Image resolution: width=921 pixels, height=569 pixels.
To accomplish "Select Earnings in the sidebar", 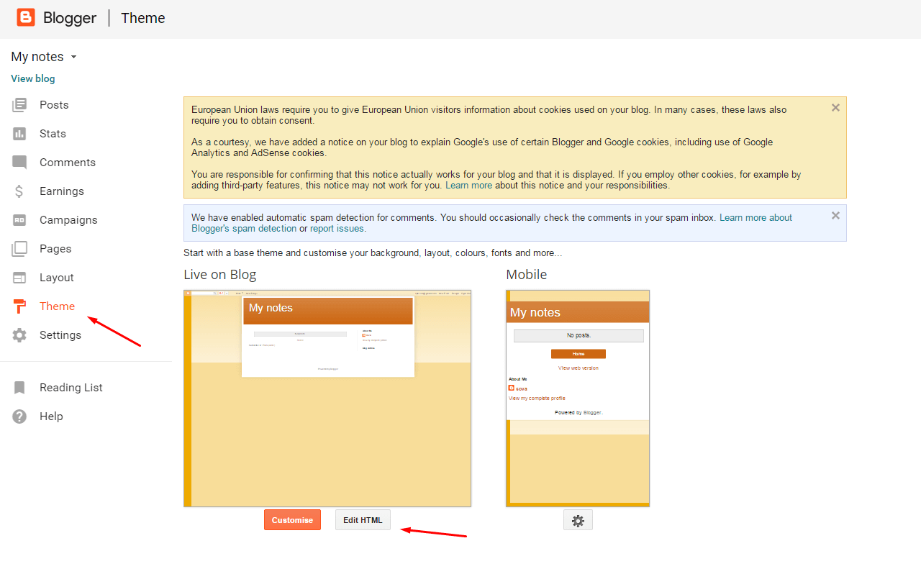I will [62, 191].
